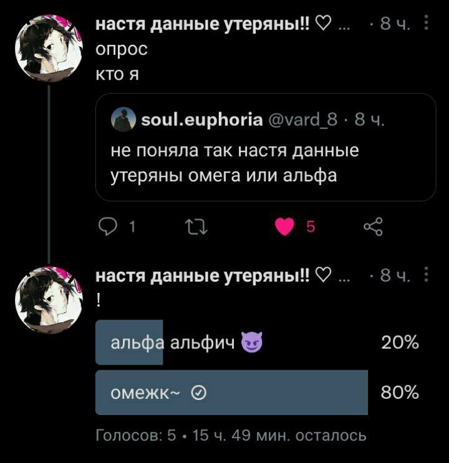
Task: Click the poll tweet's author name
Action: [203, 275]
